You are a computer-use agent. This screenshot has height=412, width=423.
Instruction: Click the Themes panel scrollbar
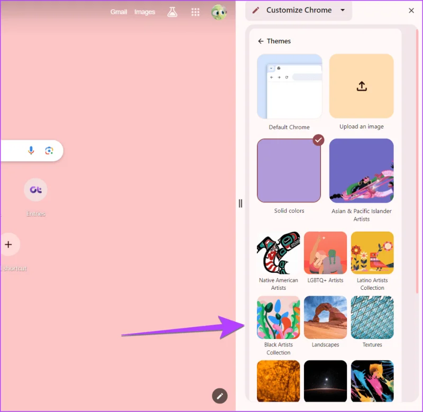click(417, 162)
